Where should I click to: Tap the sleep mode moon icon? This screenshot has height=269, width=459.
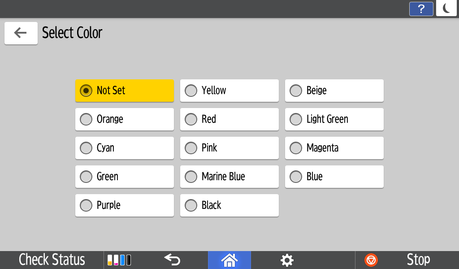pyautogui.click(x=446, y=9)
